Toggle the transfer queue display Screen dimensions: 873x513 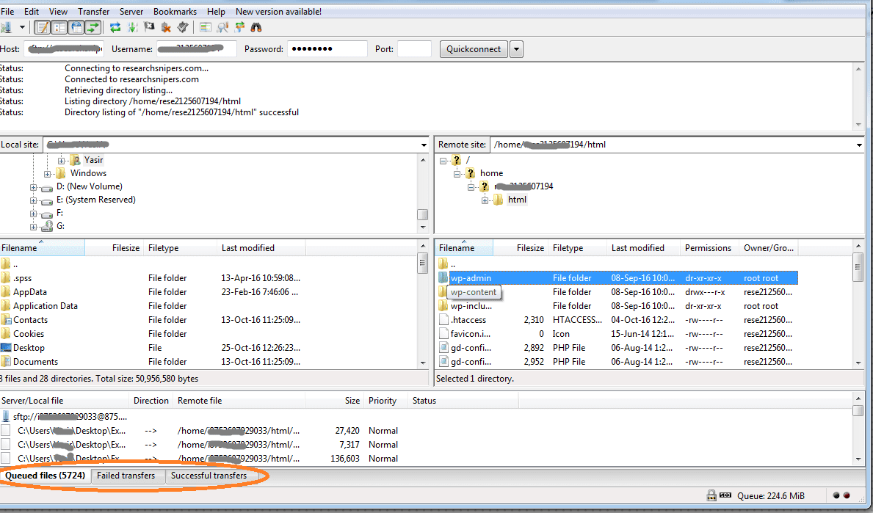tap(93, 27)
